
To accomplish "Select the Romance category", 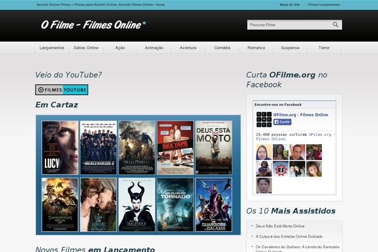I will coord(256,48).
